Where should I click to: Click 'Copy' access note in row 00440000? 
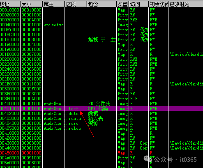click(144, 148)
